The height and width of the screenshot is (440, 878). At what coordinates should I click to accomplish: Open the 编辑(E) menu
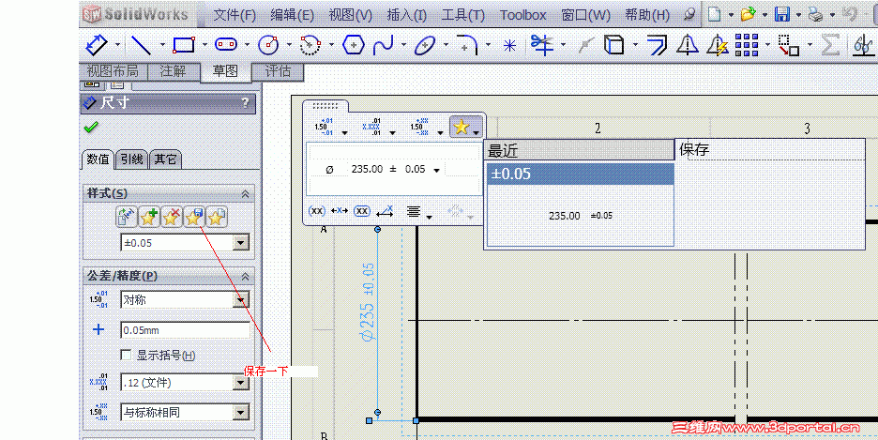292,15
